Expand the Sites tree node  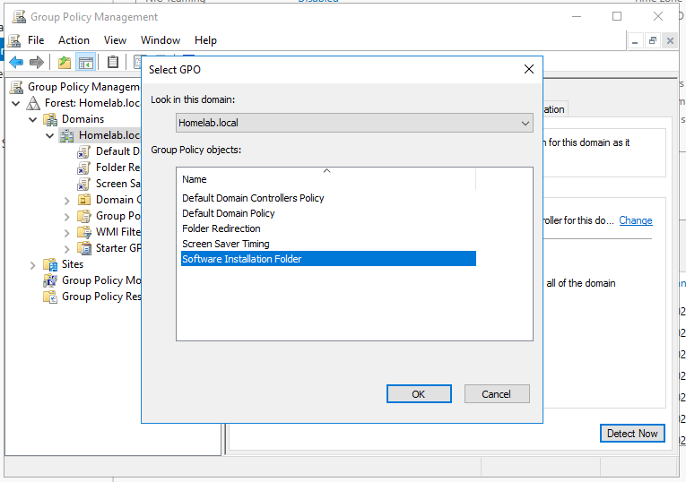pyautogui.click(x=33, y=265)
